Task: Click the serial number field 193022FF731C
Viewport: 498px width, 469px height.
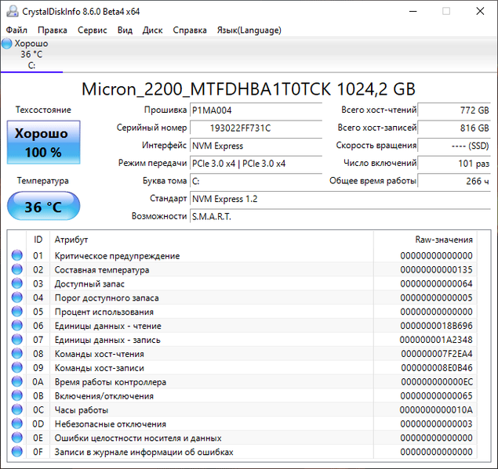Action: tap(256, 128)
